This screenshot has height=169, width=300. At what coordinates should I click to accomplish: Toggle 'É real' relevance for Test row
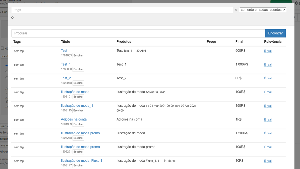click(x=267, y=51)
